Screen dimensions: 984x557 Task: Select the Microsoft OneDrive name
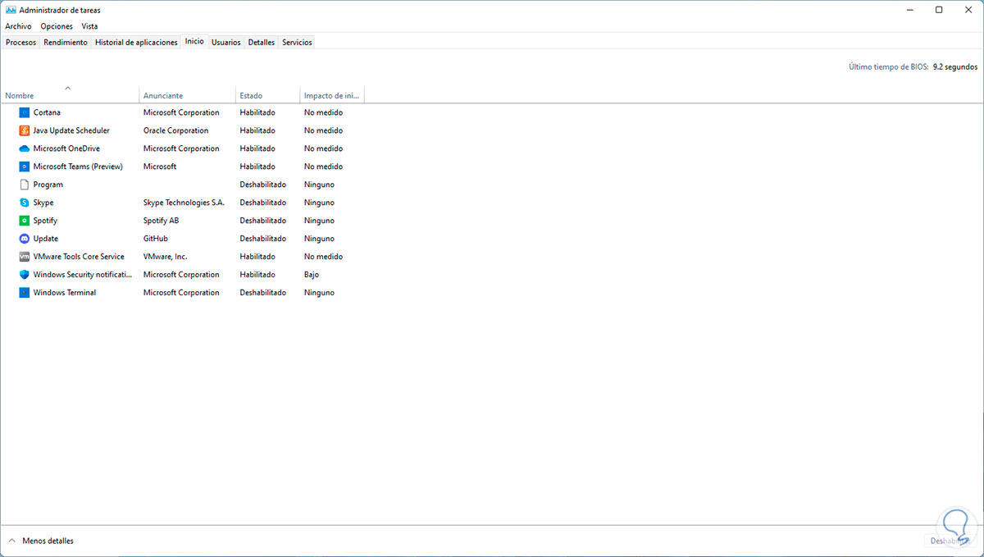[x=66, y=148]
